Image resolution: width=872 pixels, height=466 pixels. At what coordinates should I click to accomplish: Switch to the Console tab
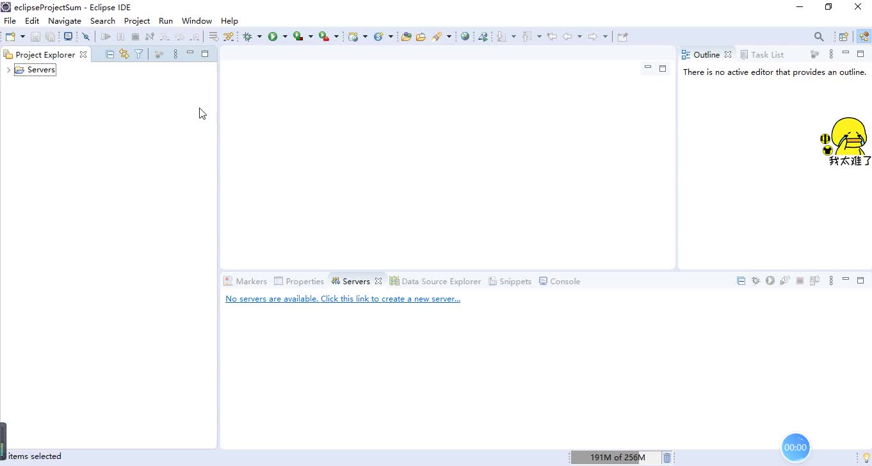559,281
